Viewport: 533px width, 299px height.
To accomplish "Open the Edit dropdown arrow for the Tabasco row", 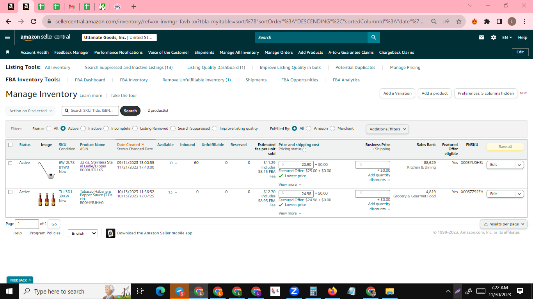I will pyautogui.click(x=520, y=193).
